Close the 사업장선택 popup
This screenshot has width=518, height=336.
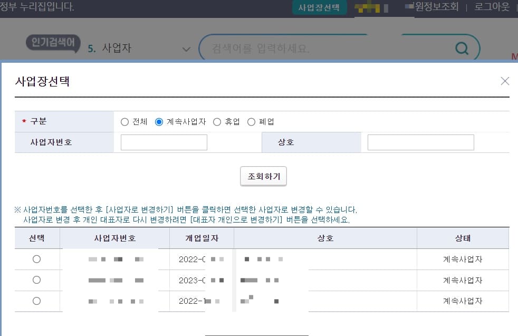point(505,81)
